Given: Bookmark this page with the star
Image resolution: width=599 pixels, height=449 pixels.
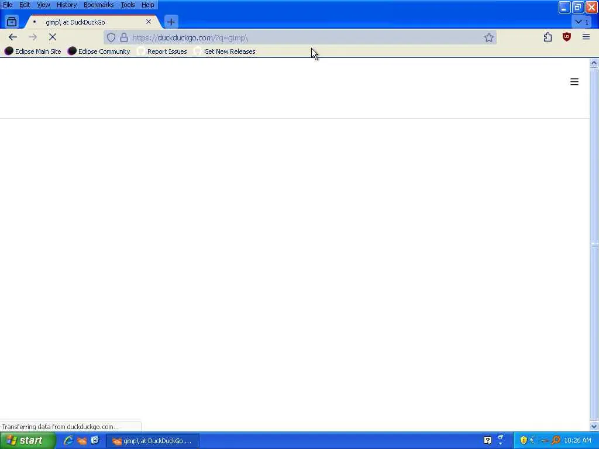Looking at the screenshot, I should click(488, 37).
